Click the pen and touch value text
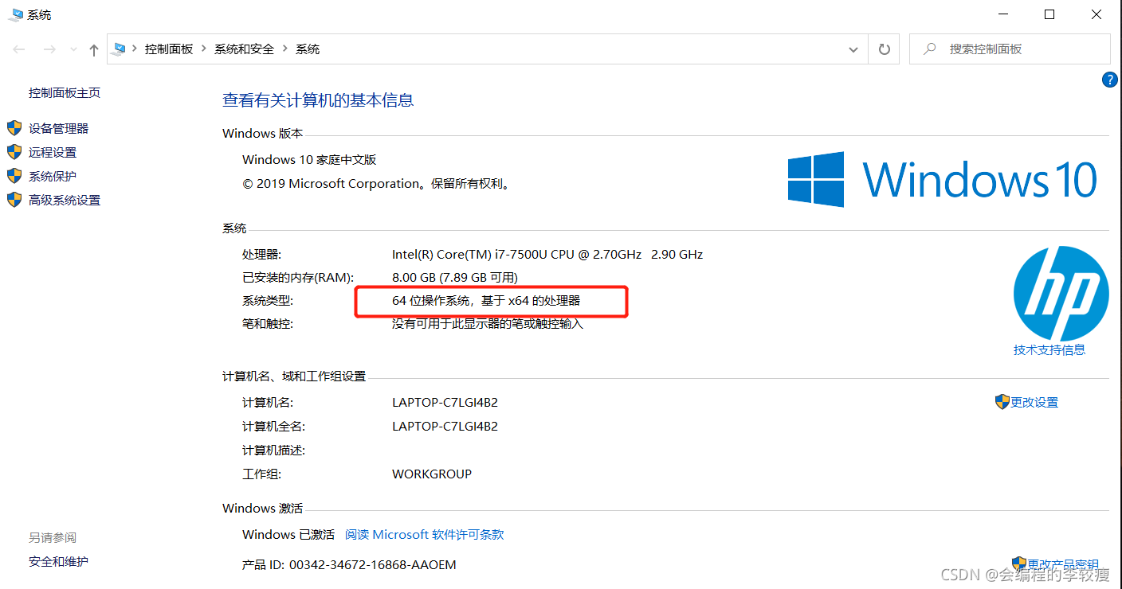Screen dimensions: 1122x589 (x=488, y=324)
